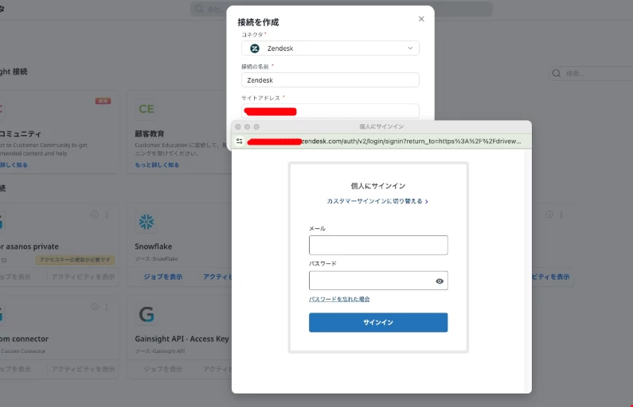Viewport: 633px width, 407px height.
Task: Click info icon on custom connector card
Action: (95, 307)
